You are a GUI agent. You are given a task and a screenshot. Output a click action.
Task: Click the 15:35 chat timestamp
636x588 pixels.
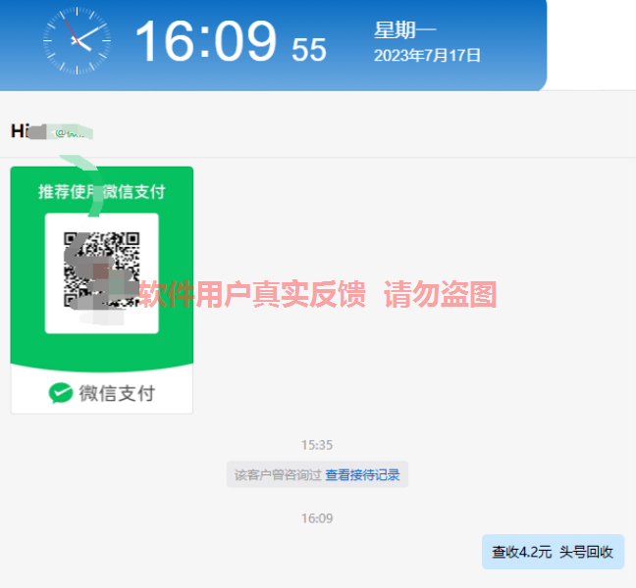pyautogui.click(x=317, y=445)
